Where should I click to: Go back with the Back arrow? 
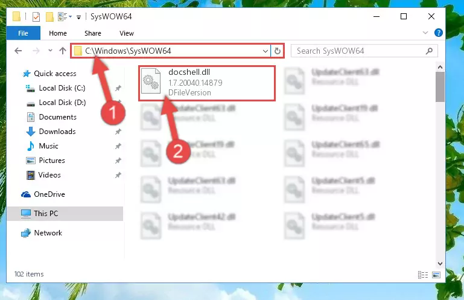click(x=18, y=51)
